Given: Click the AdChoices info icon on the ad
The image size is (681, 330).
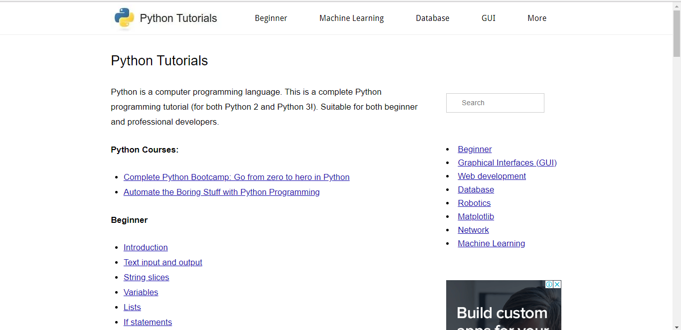Looking at the screenshot, I should coord(549,284).
